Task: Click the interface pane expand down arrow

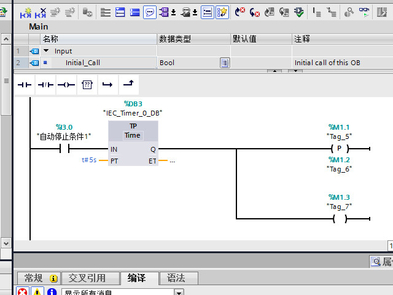Action: pos(296,71)
